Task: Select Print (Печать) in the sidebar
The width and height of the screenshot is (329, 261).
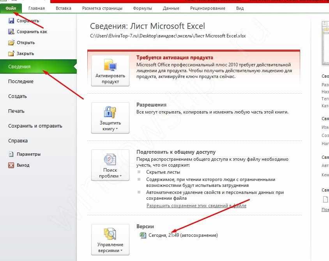Action: pyautogui.click(x=16, y=111)
